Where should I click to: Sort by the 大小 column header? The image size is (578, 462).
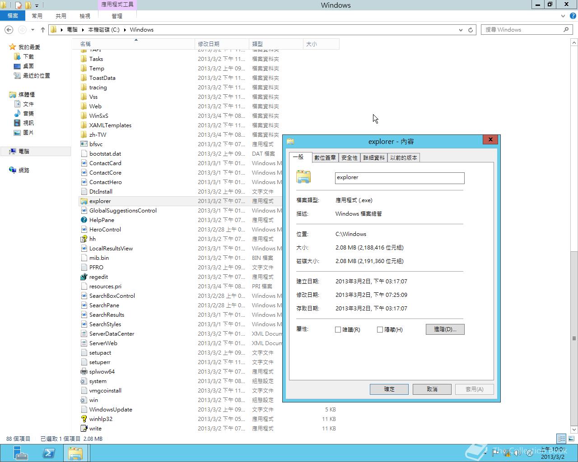(321, 44)
